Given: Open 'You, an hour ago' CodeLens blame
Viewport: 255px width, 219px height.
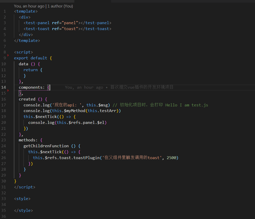Looking at the screenshot, I should pyautogui.click(x=29, y=6).
